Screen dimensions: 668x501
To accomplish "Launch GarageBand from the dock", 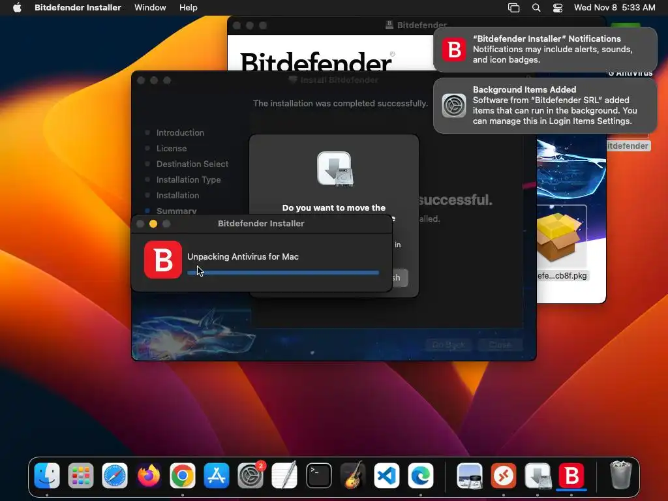I will (352, 476).
